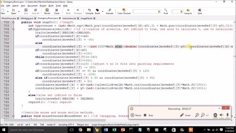
Task: Open the Project menu
Action: pyautogui.click(x=43, y=6)
